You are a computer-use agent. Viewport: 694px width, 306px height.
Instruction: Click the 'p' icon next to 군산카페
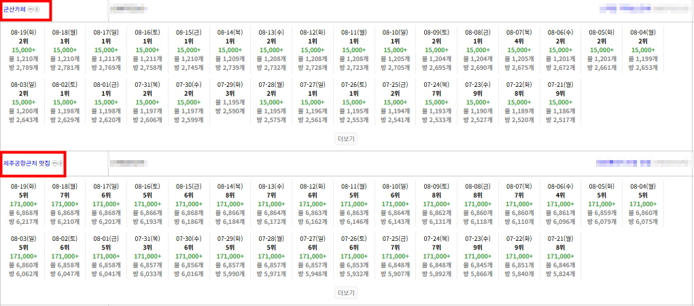[x=37, y=9]
